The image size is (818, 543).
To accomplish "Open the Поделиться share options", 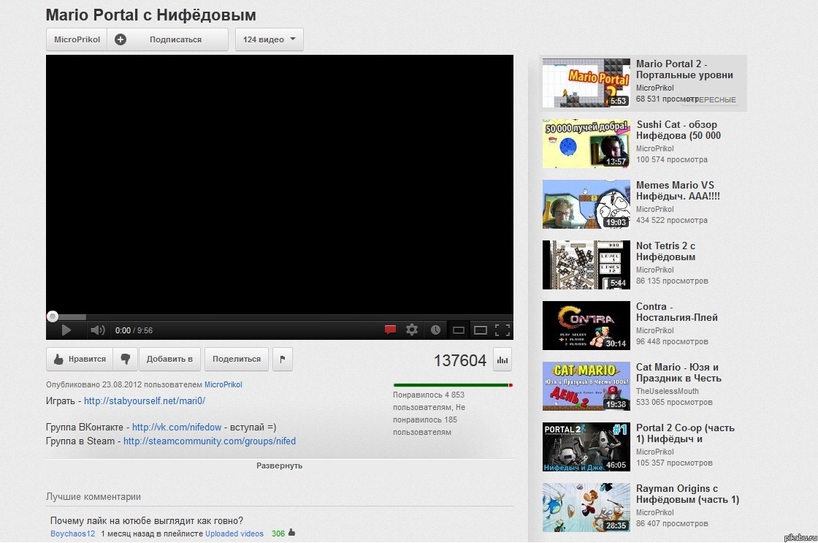I will 237,360.
